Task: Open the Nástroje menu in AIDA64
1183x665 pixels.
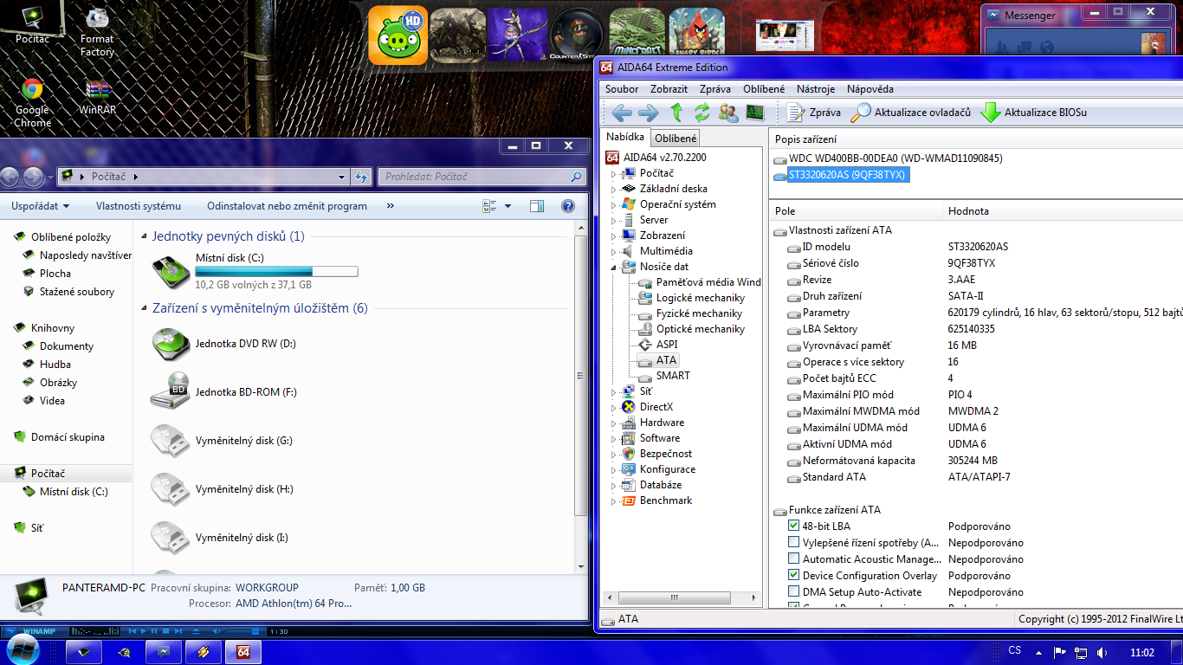Action: (x=816, y=89)
